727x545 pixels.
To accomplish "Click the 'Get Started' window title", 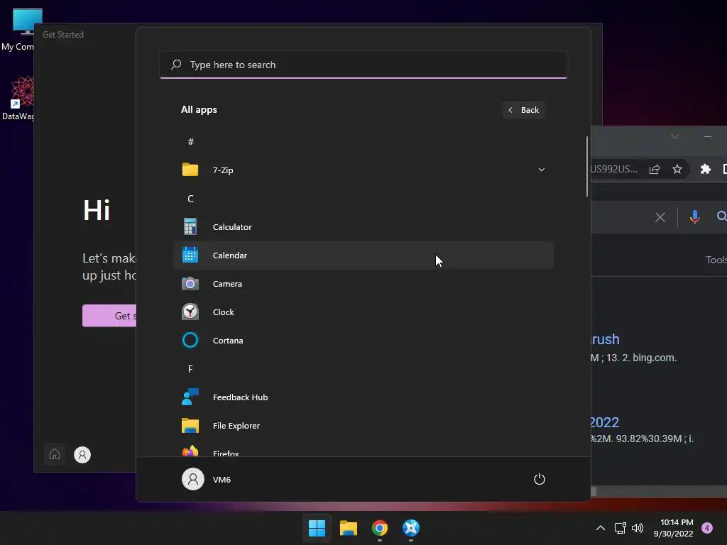I will click(x=63, y=35).
